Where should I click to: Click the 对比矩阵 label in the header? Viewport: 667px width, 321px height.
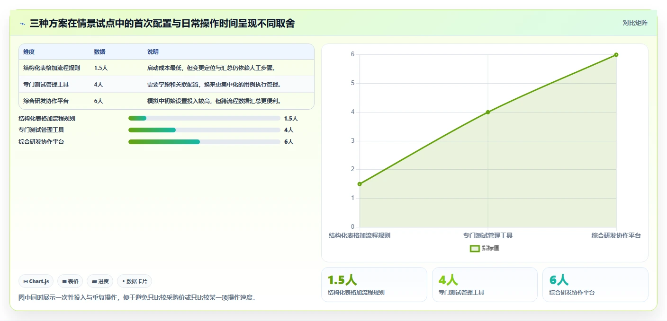click(635, 23)
